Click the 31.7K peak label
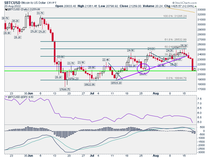This screenshot has height=158, width=210. pos(40,13)
